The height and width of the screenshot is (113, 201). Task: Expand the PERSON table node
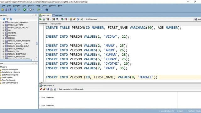pos(3,38)
